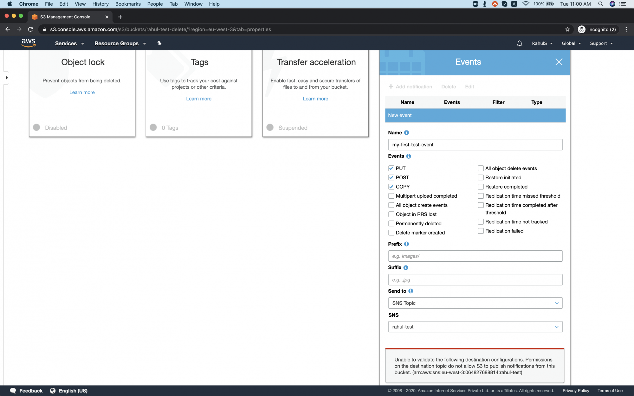Enable the All object delete events checkbox
The width and height of the screenshot is (634, 396).
(481, 168)
